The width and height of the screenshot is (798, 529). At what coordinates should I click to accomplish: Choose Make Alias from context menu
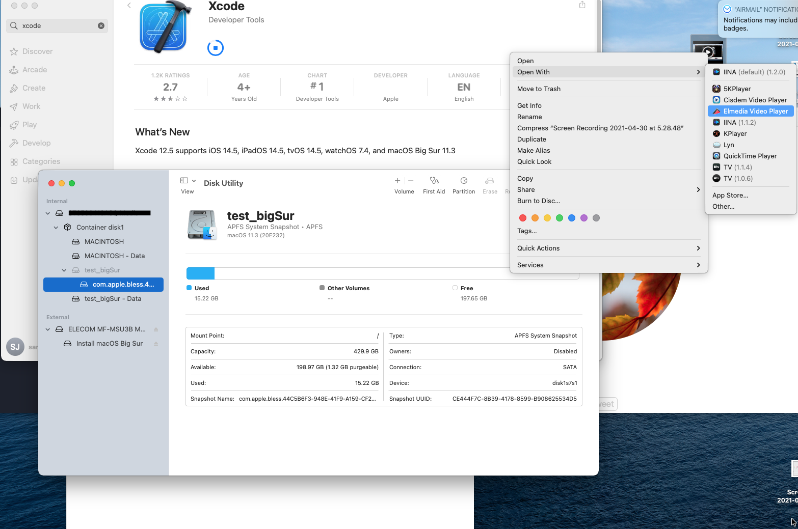[x=608, y=150]
